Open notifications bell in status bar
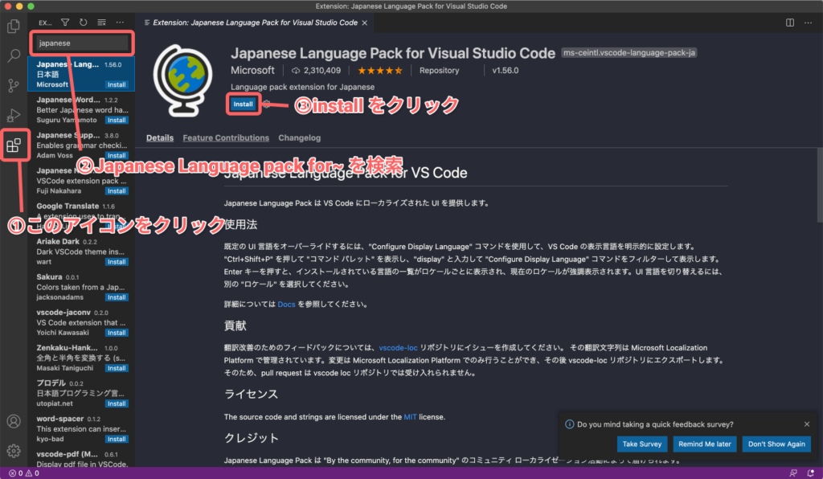The image size is (823, 479). click(x=810, y=473)
